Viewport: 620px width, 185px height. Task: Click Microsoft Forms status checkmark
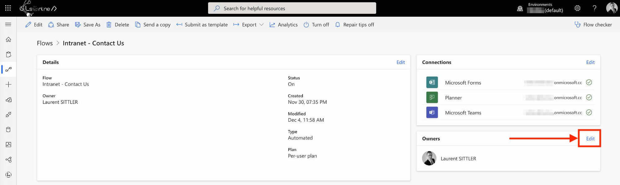coord(589,82)
